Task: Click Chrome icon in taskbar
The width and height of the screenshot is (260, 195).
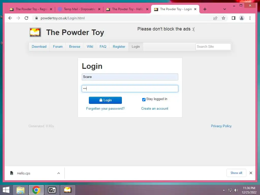Action: (36, 190)
